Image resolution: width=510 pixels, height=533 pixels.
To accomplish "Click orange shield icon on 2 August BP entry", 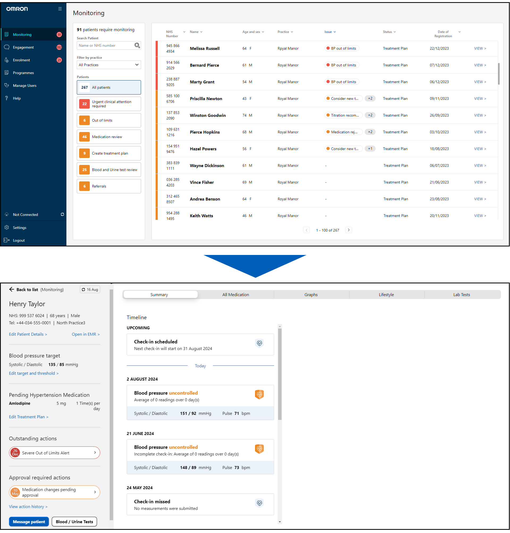I will coord(259,394).
